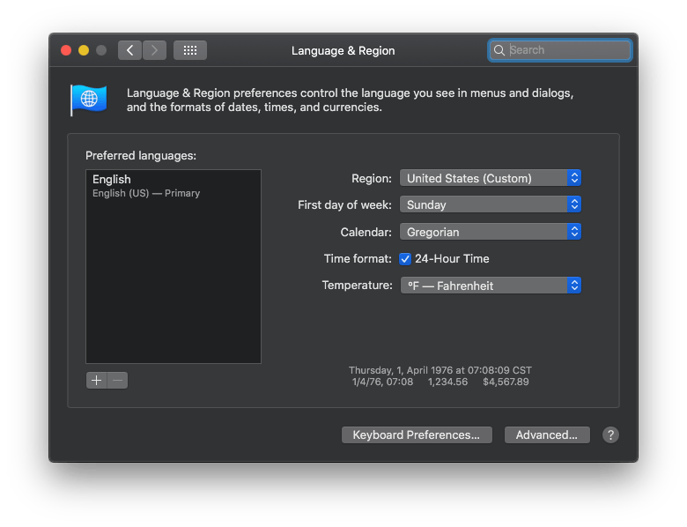
Task: Click the blue globe flag icon
Action: point(89,100)
